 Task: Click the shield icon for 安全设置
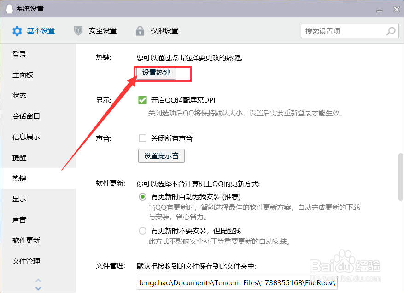click(x=77, y=30)
